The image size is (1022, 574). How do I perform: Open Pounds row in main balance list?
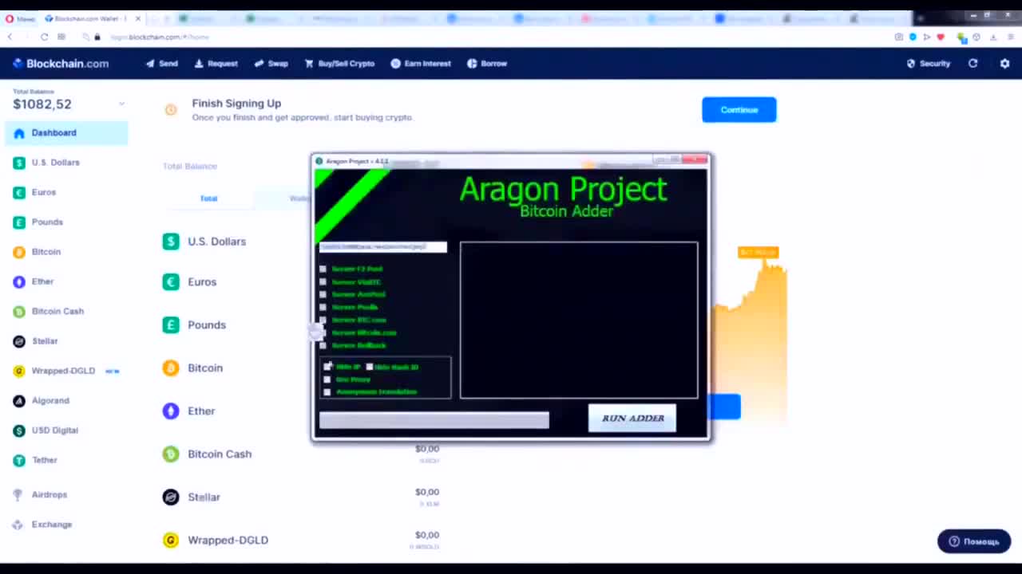point(194,325)
